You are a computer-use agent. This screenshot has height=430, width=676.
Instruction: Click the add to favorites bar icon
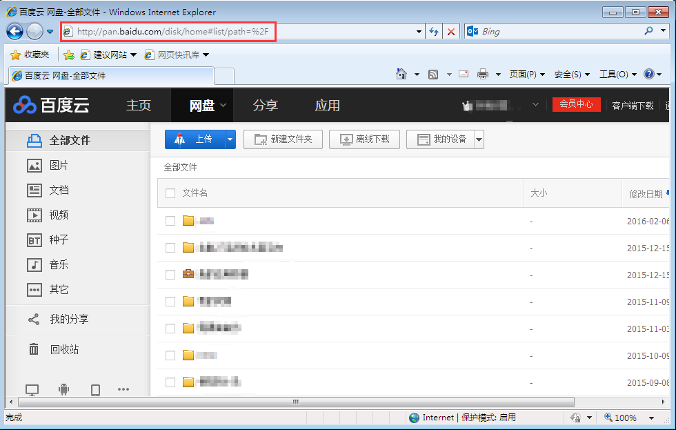pos(68,55)
